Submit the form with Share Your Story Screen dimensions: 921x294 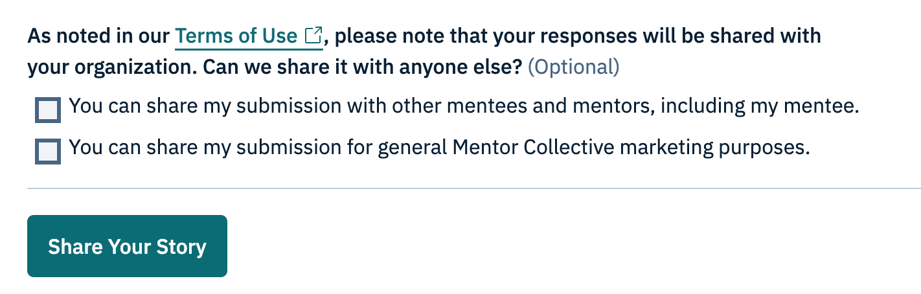127,246
